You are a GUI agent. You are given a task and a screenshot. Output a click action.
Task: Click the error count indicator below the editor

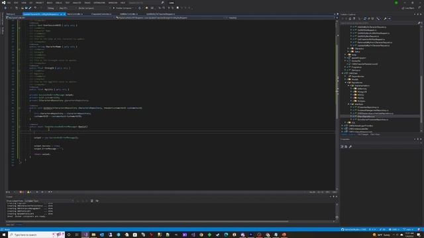22,192
